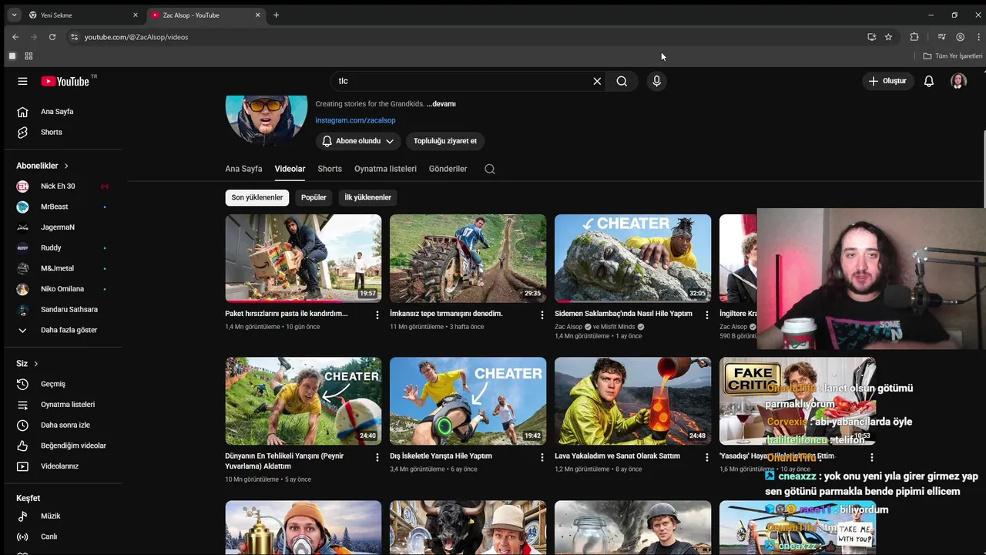
Task: Open the account avatar menu
Action: click(x=958, y=81)
